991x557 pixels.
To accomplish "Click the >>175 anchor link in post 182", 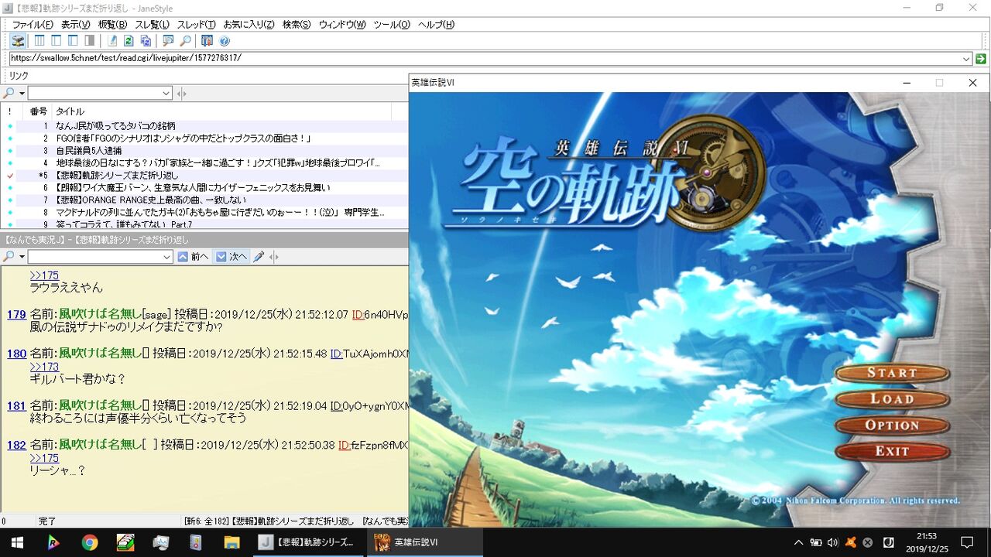I will pos(44,458).
